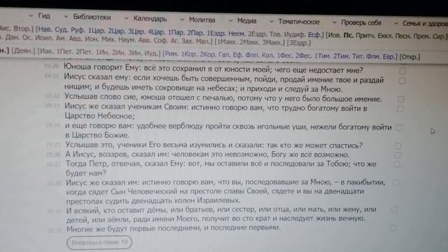Go to book 2Цар.

point(118,31)
